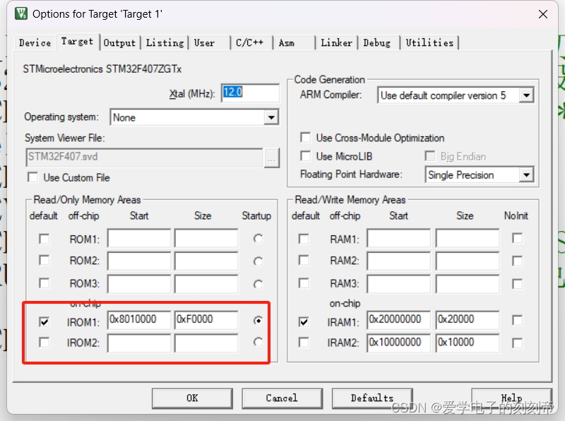Image resolution: width=565 pixels, height=421 pixels.
Task: Check the ROM3 default checkbox
Action: pyautogui.click(x=44, y=283)
